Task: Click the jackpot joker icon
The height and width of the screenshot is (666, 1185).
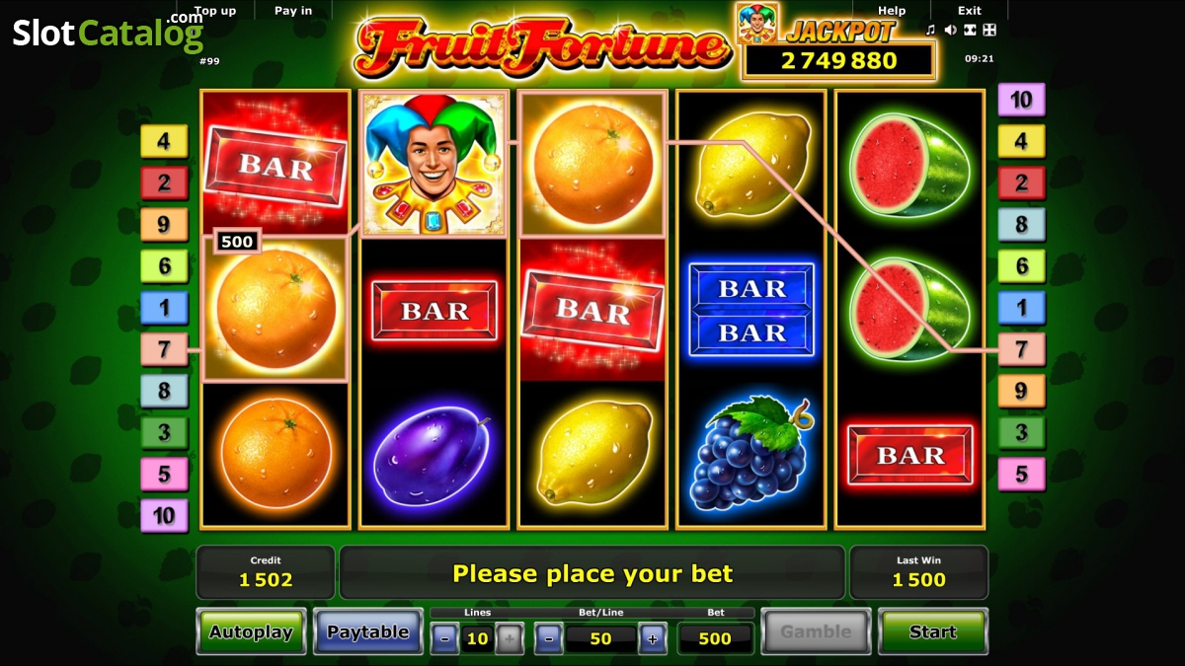Action: pos(757,23)
